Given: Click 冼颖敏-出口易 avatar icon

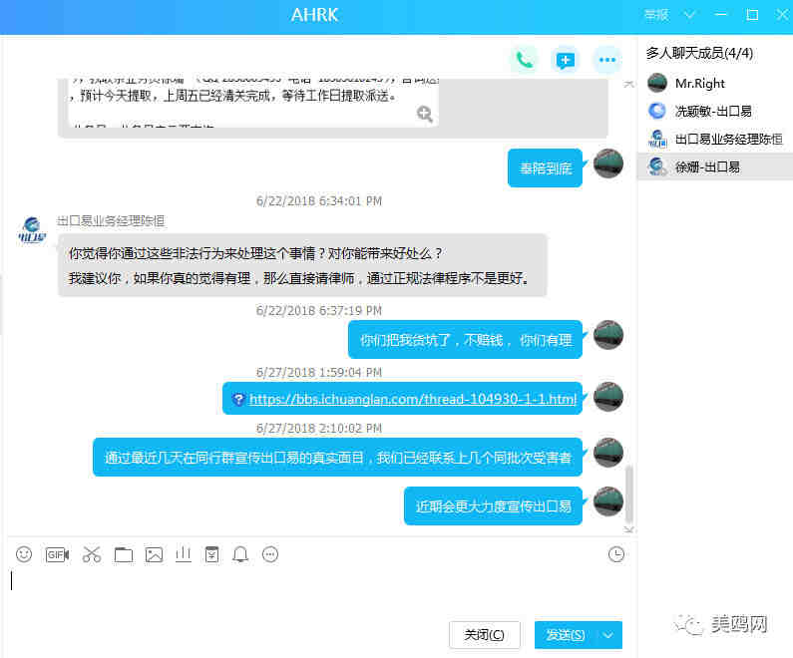Looking at the screenshot, I should (657, 111).
